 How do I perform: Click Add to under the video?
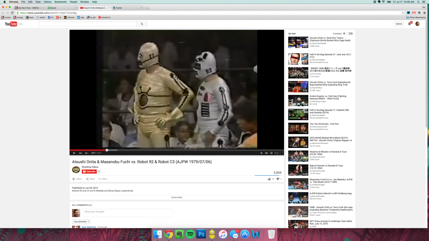pyautogui.click(x=77, y=179)
